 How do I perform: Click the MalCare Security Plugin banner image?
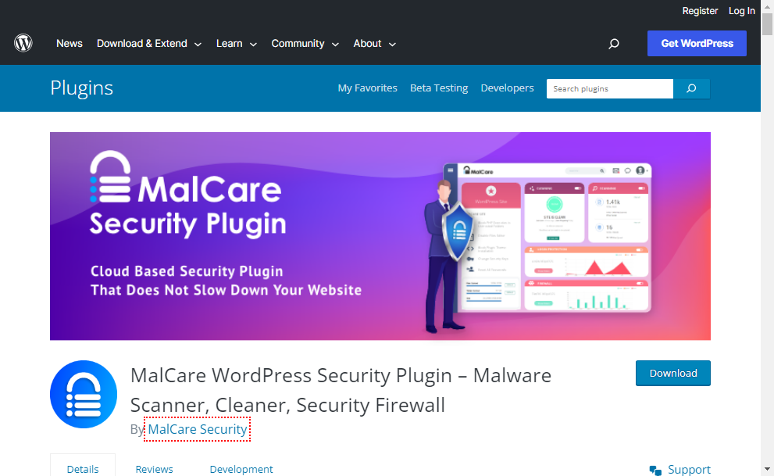coord(380,236)
